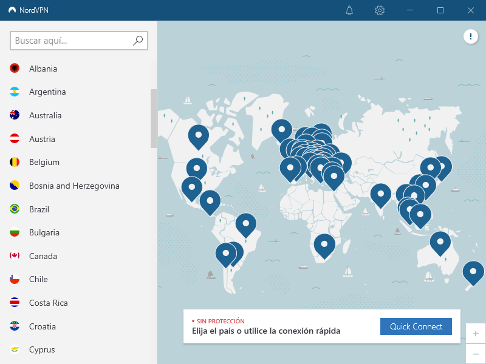486x364 pixels.
Task: Click the Cyprus flag icon
Action: [x=15, y=349]
